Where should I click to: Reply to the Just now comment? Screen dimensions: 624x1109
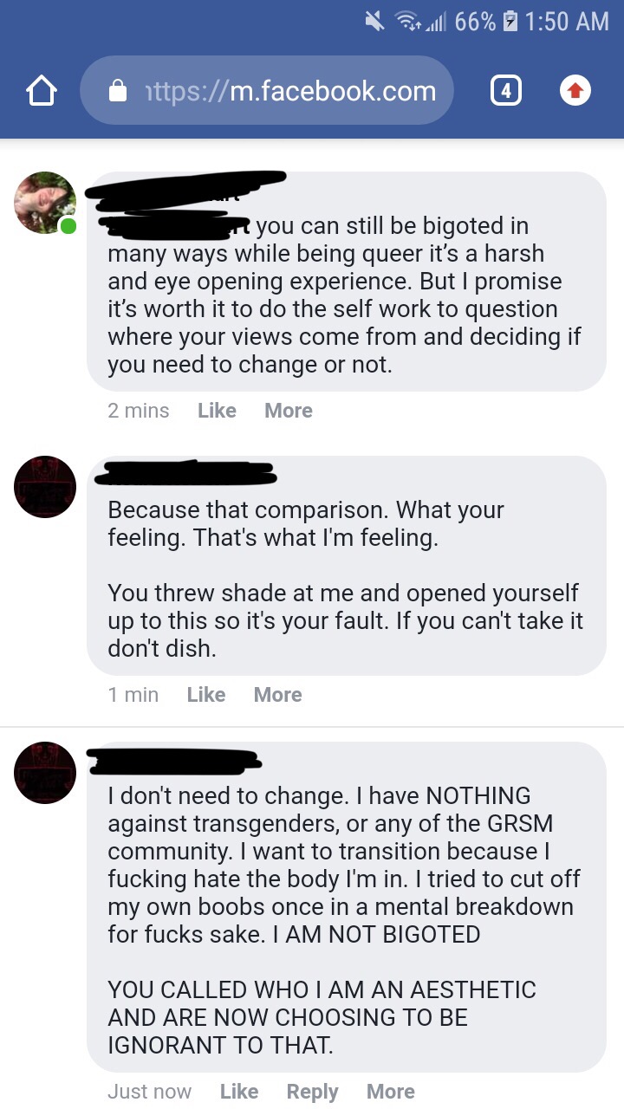click(x=313, y=1092)
